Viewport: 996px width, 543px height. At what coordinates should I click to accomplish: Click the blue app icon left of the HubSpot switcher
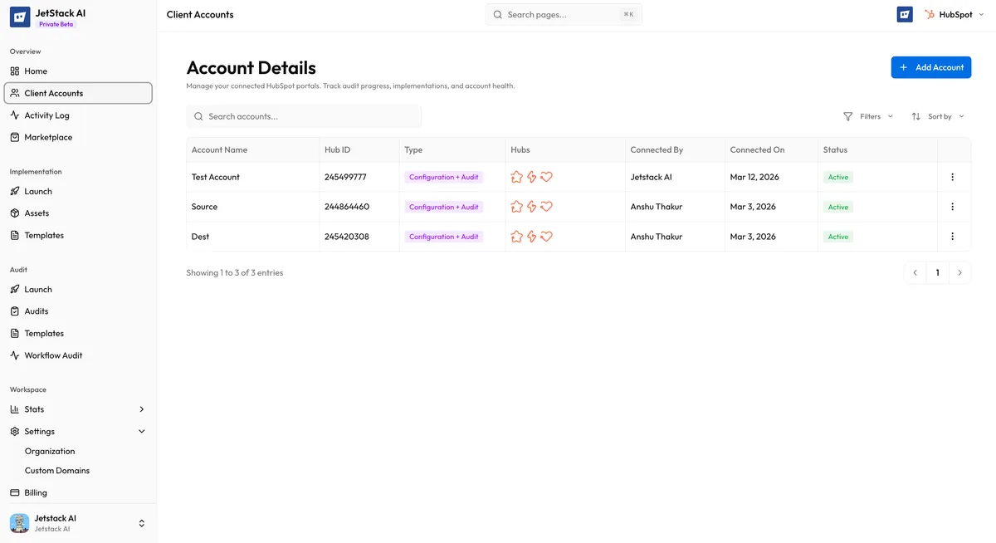click(x=904, y=14)
